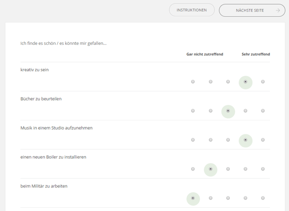This screenshot has height=211, width=289.
Task: Select second option for 'kreativ zu sein'
Action: [210, 81]
